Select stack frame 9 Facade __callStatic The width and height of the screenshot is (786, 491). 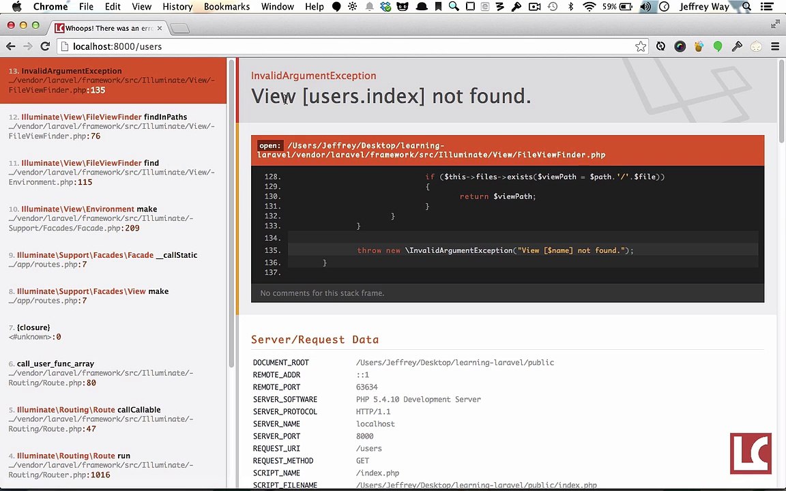coord(113,260)
